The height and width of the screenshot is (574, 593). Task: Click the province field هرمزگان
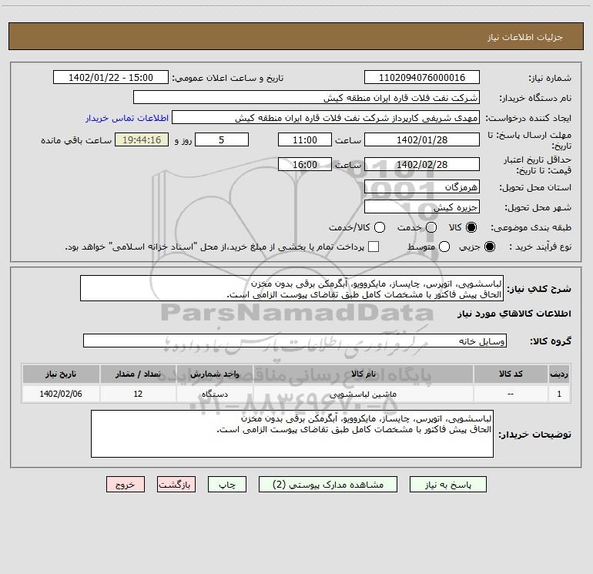422,186
